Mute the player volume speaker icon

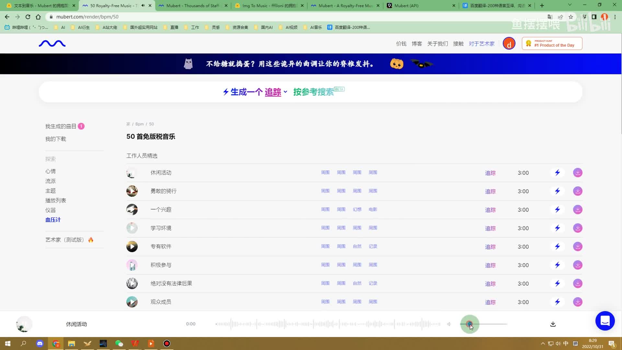coord(449,324)
